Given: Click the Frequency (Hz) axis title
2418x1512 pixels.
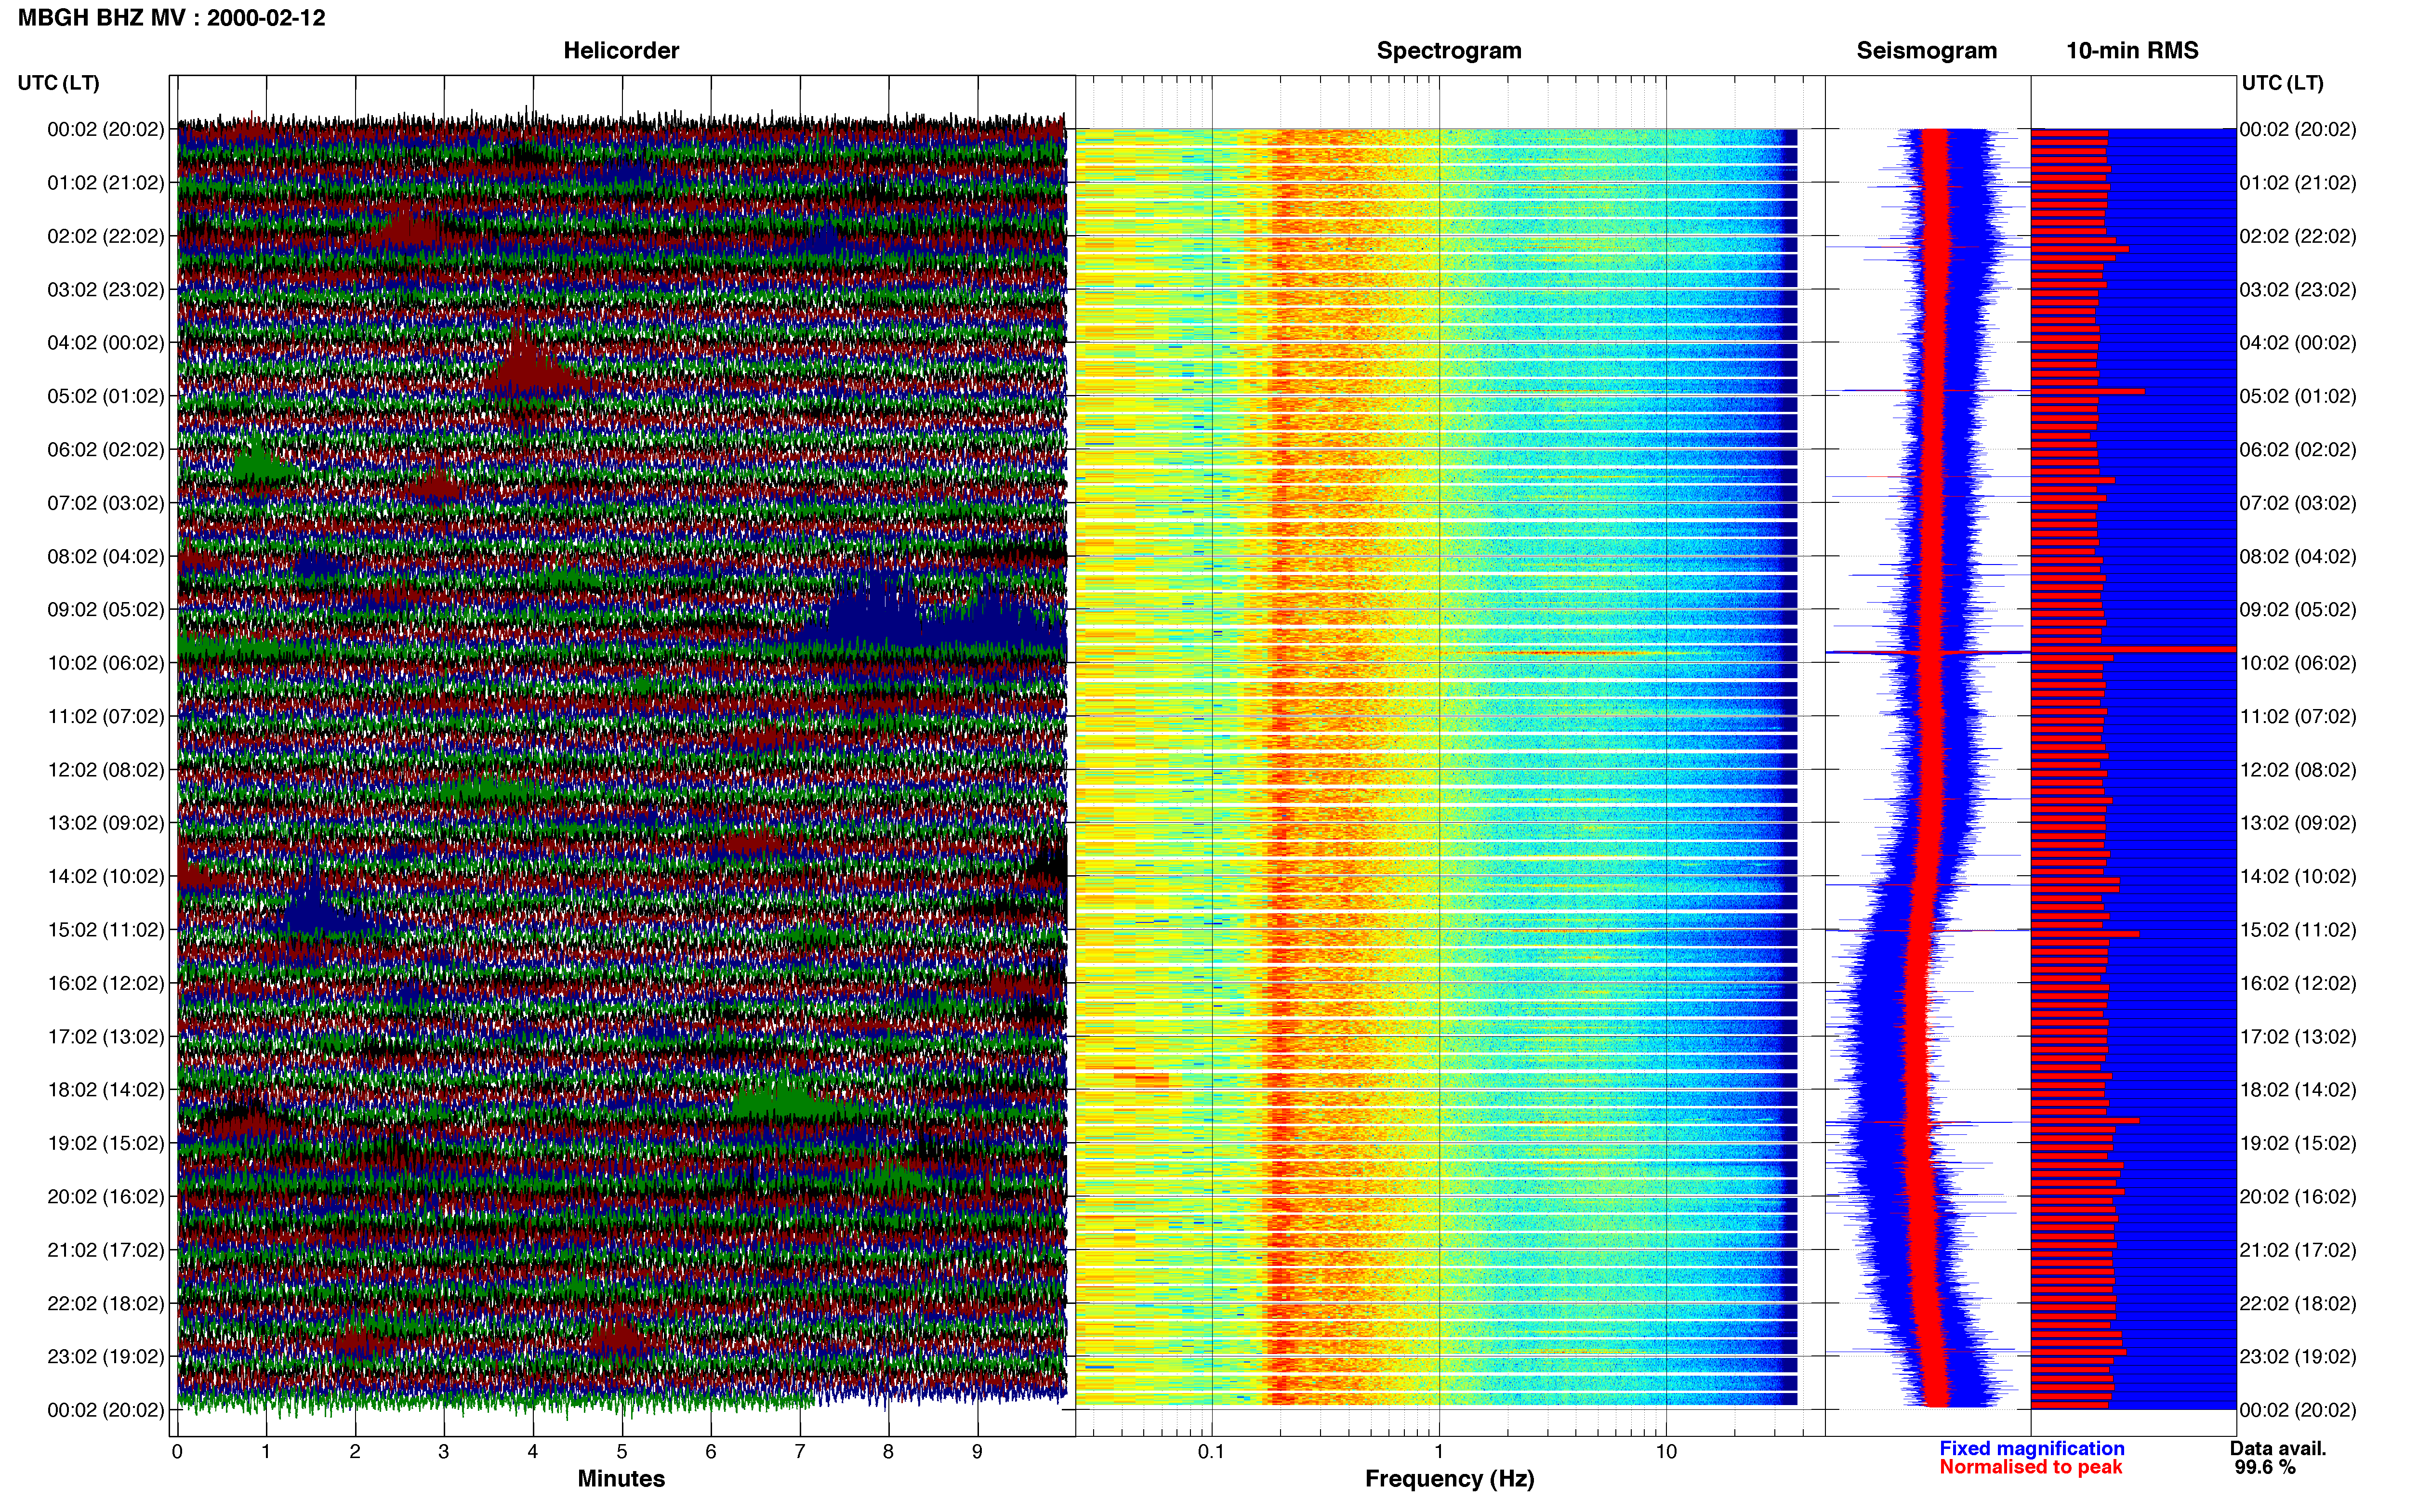Looking at the screenshot, I should click(1449, 1479).
